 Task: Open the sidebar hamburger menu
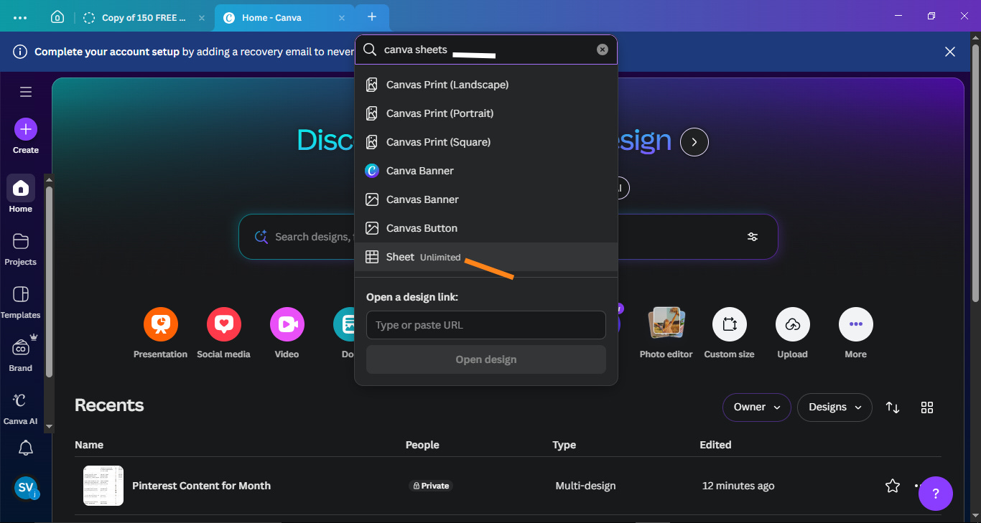pyautogui.click(x=26, y=92)
